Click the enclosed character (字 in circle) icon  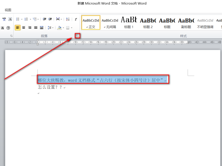[9, 28]
